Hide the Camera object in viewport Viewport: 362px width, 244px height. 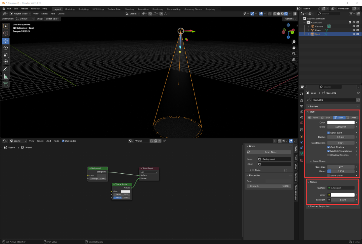click(x=354, y=26)
